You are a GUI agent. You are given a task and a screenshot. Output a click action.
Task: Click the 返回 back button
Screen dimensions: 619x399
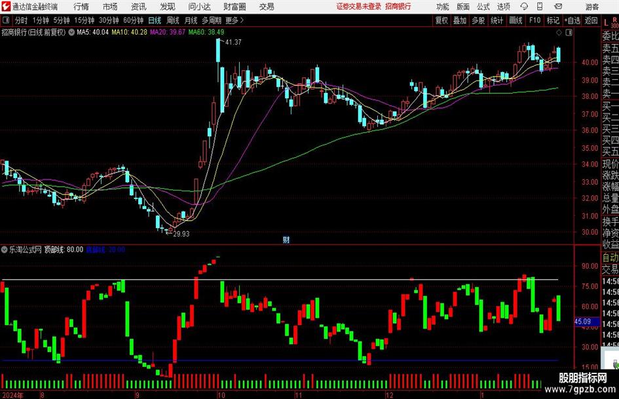pyautogui.click(x=591, y=20)
